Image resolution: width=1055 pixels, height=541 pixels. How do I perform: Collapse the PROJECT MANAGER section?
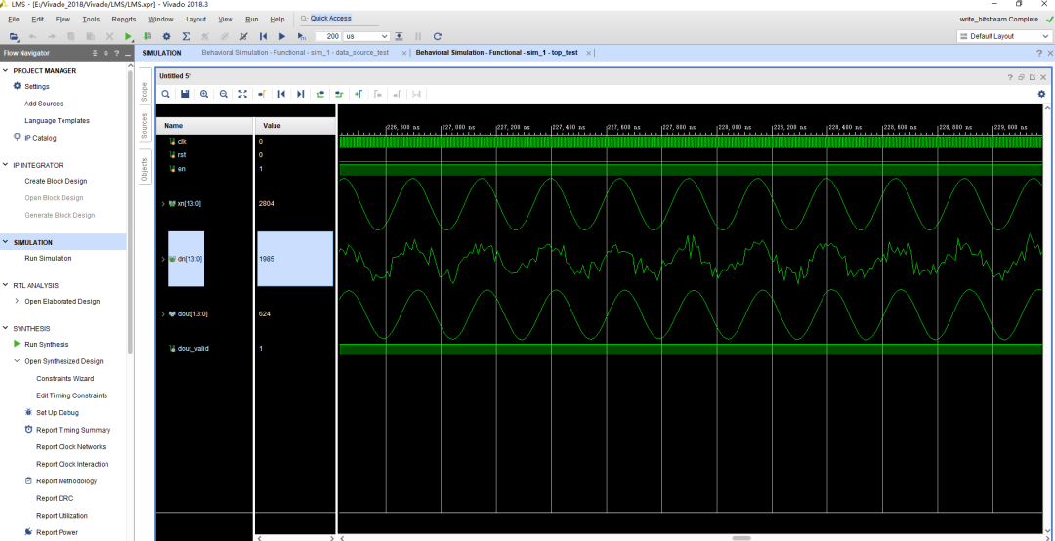click(6, 70)
